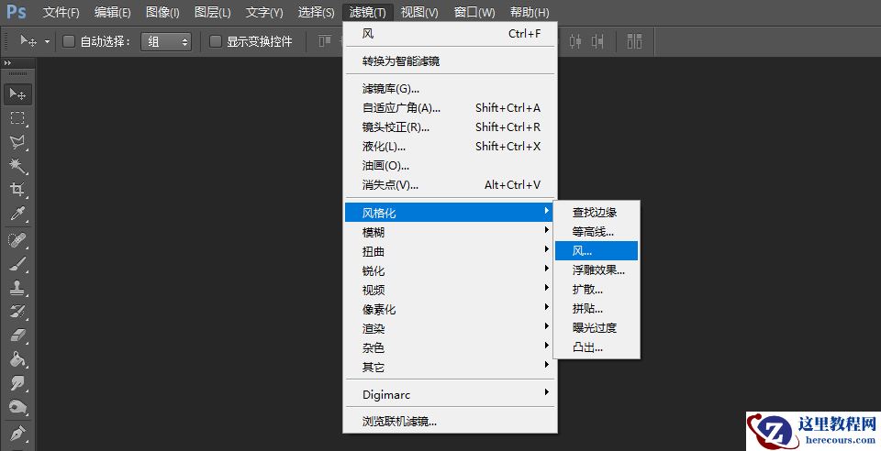881x451 pixels.
Task: Select the Spot Healing Brush tool
Action: tap(17, 240)
